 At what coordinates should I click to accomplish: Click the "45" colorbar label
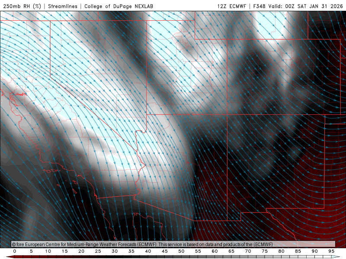(x=165, y=251)
